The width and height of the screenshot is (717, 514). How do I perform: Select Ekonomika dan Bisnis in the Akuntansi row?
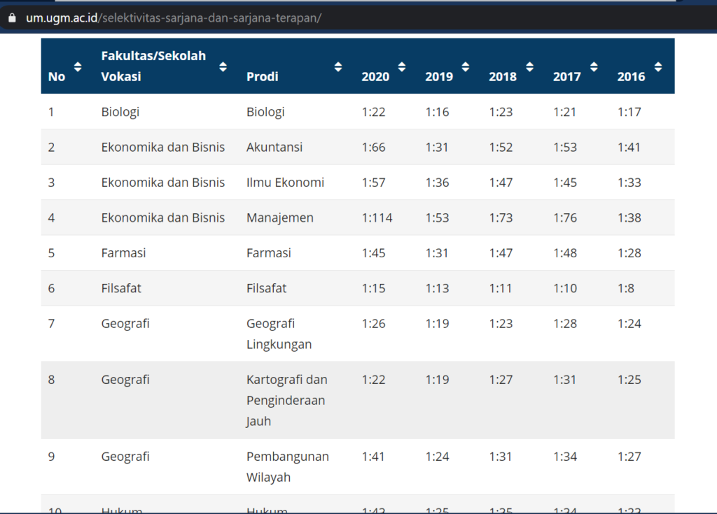[162, 147]
